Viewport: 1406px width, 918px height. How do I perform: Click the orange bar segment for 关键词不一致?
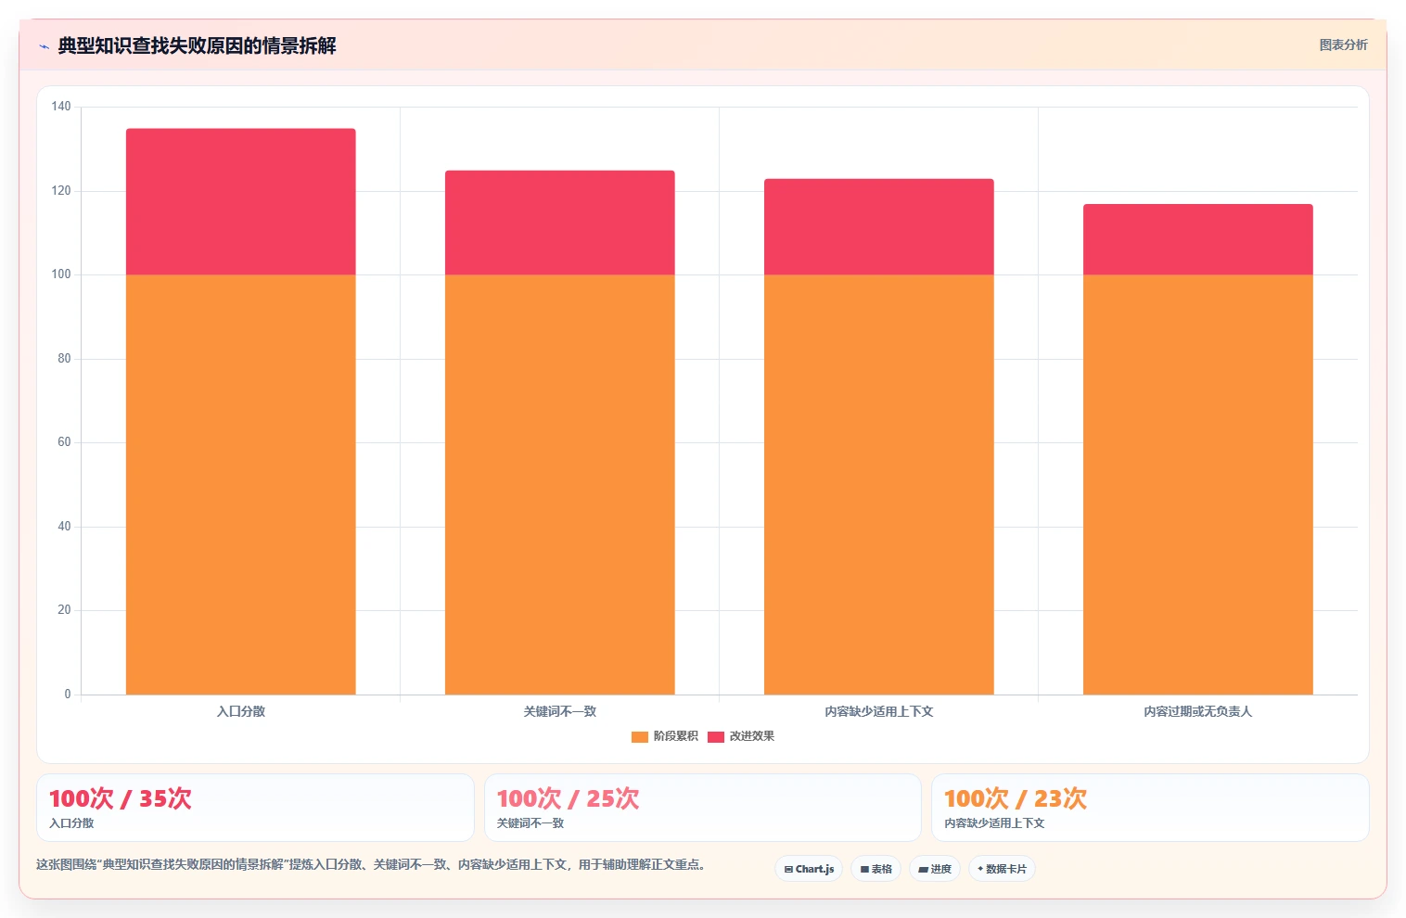coord(560,484)
